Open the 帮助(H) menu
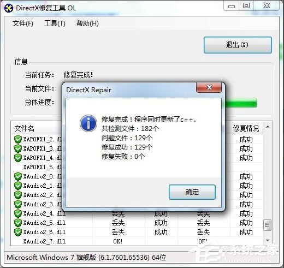Image resolution: width=284 pixels, height=268 pixels. click(x=87, y=23)
